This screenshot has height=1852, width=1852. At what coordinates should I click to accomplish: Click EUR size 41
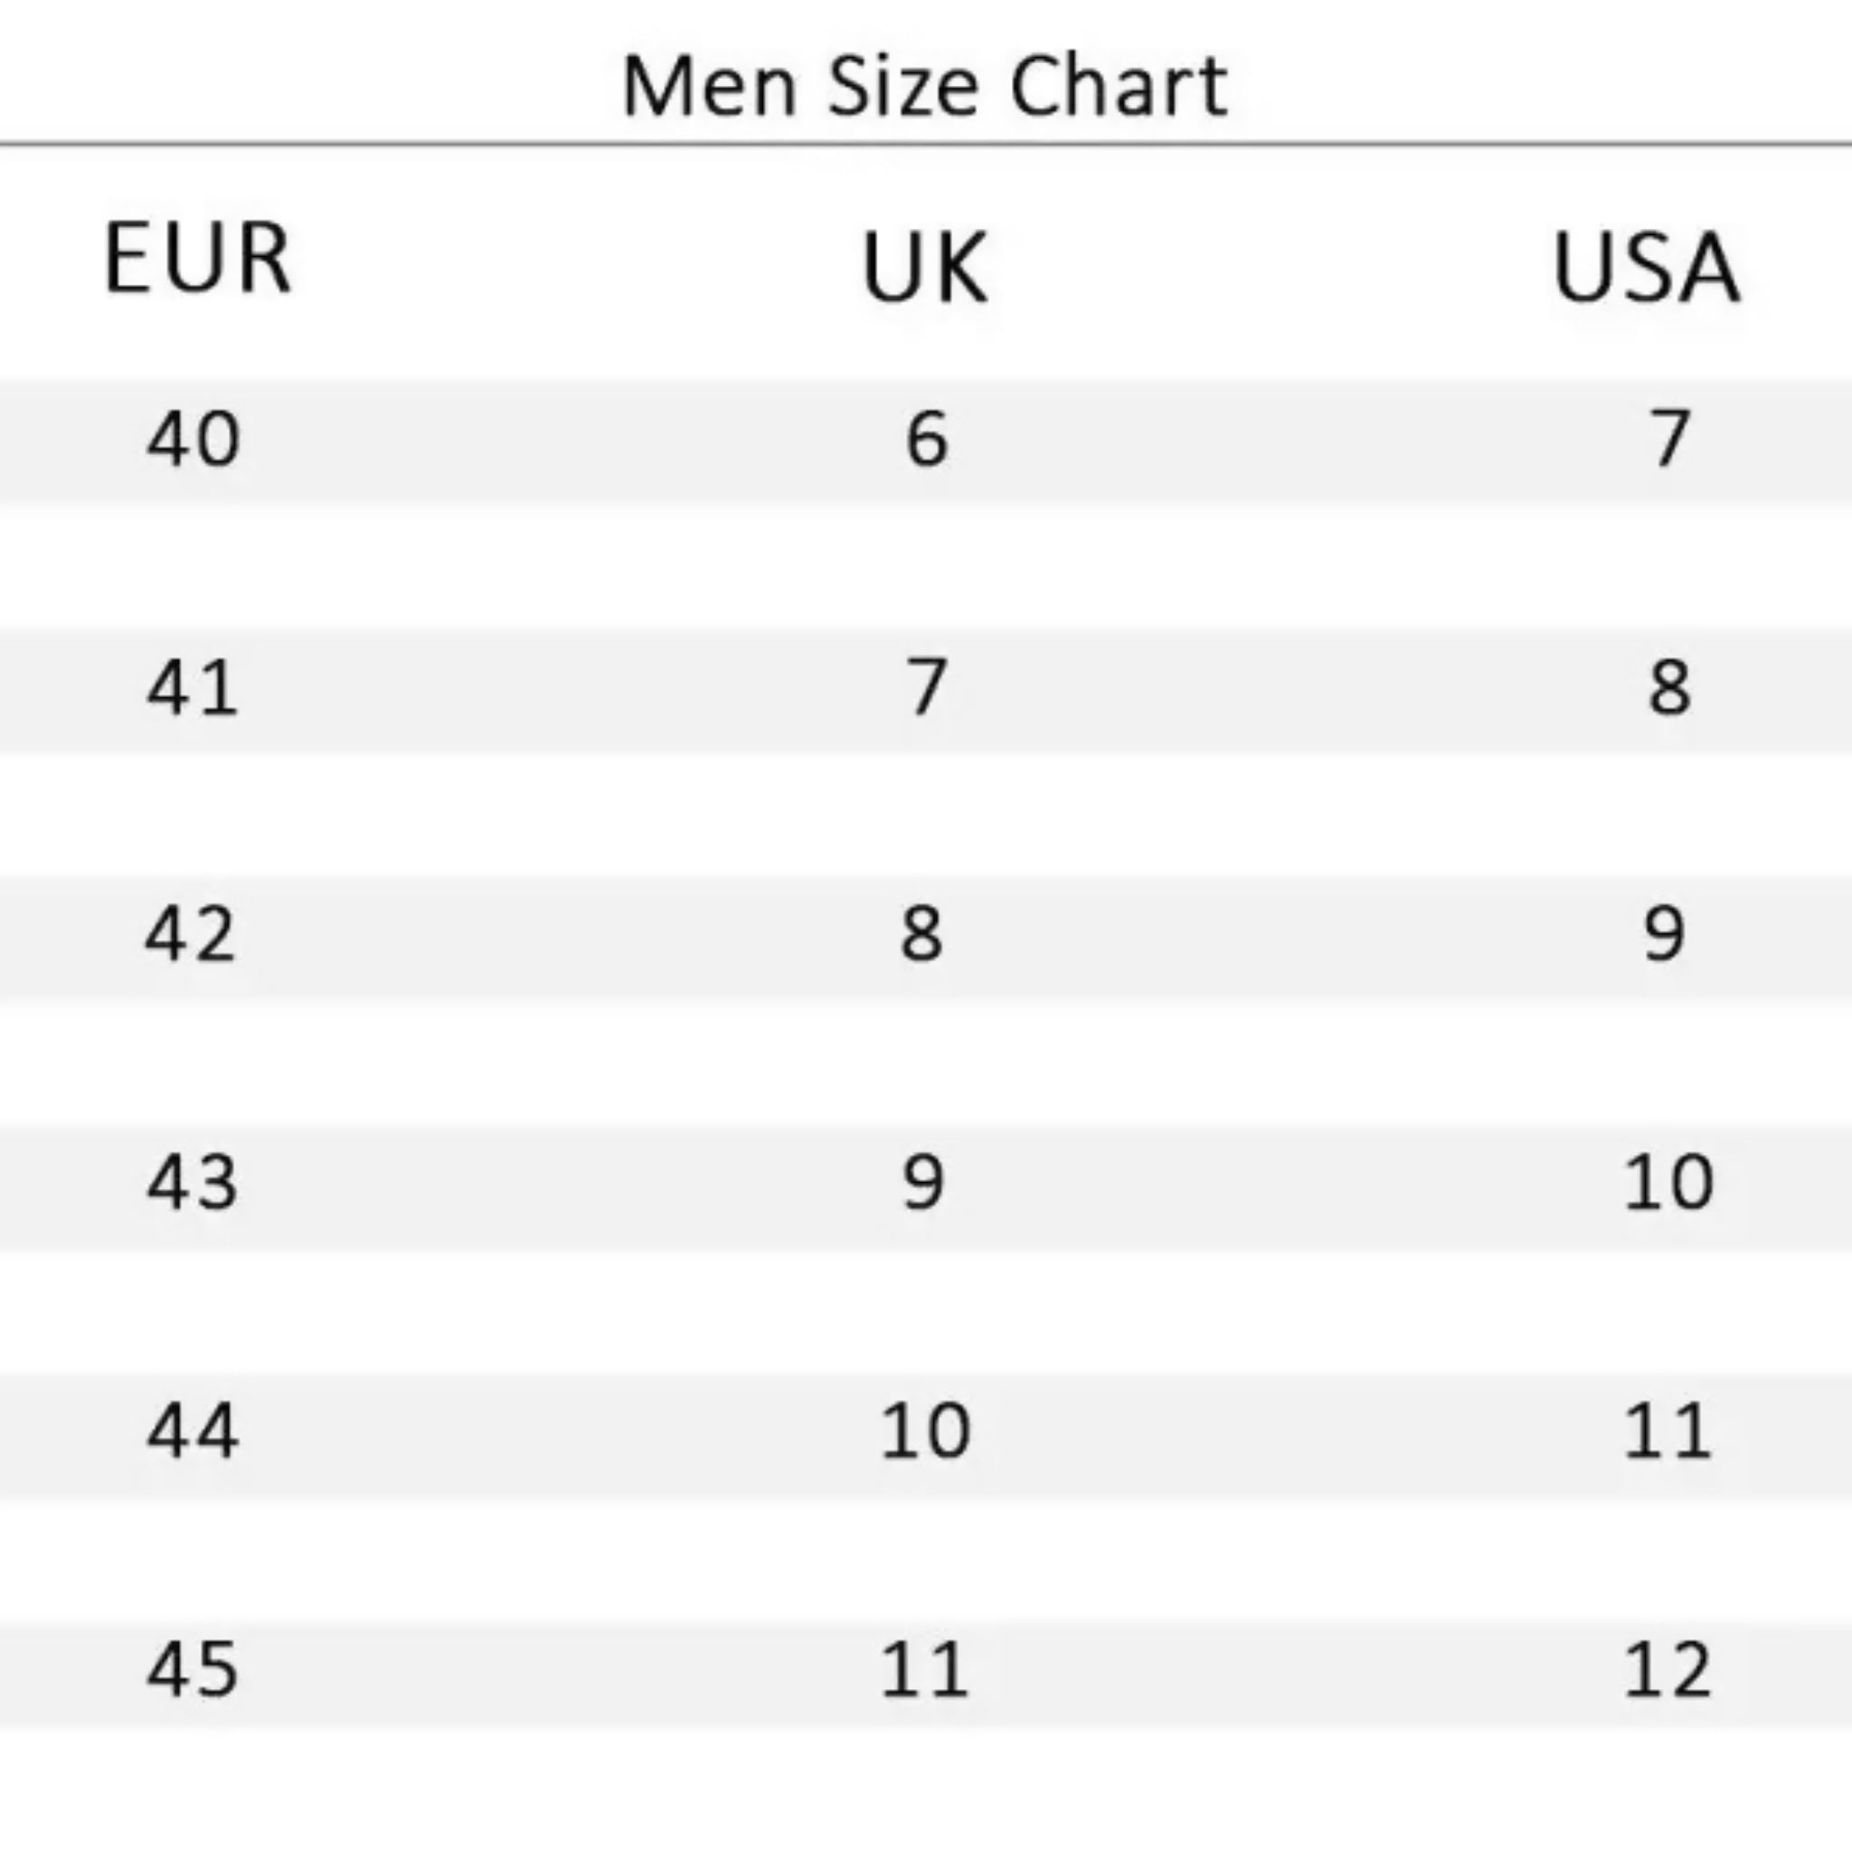[192, 687]
